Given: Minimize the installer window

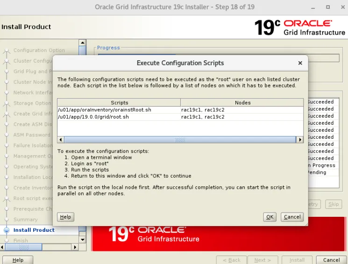Looking at the screenshot, I should (313, 7).
